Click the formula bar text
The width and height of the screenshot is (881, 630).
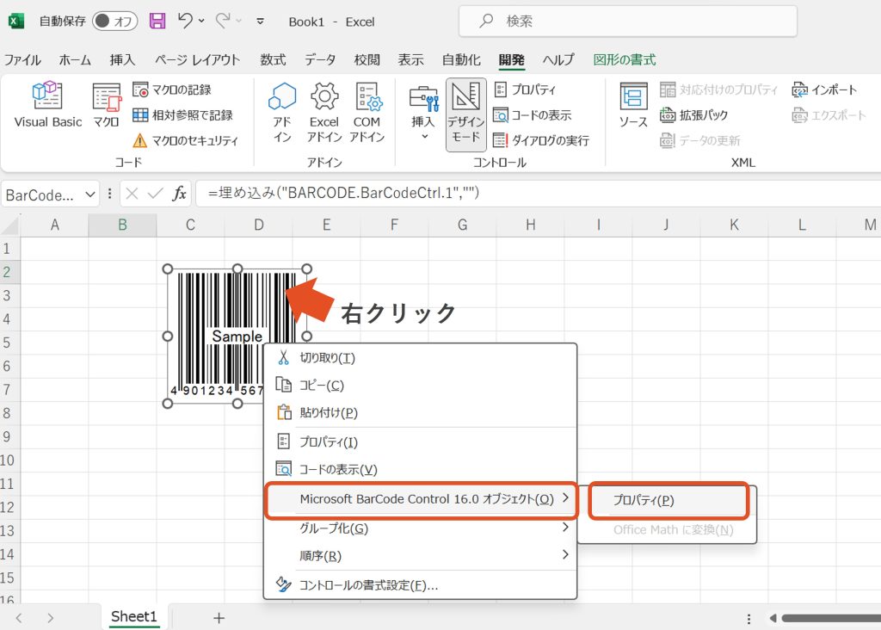click(343, 194)
